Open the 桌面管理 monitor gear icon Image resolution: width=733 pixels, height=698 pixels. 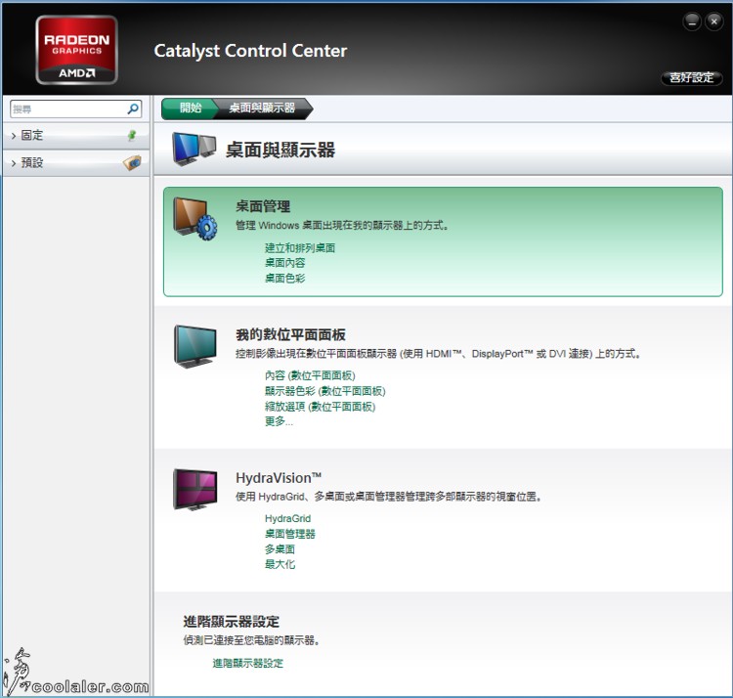point(195,218)
